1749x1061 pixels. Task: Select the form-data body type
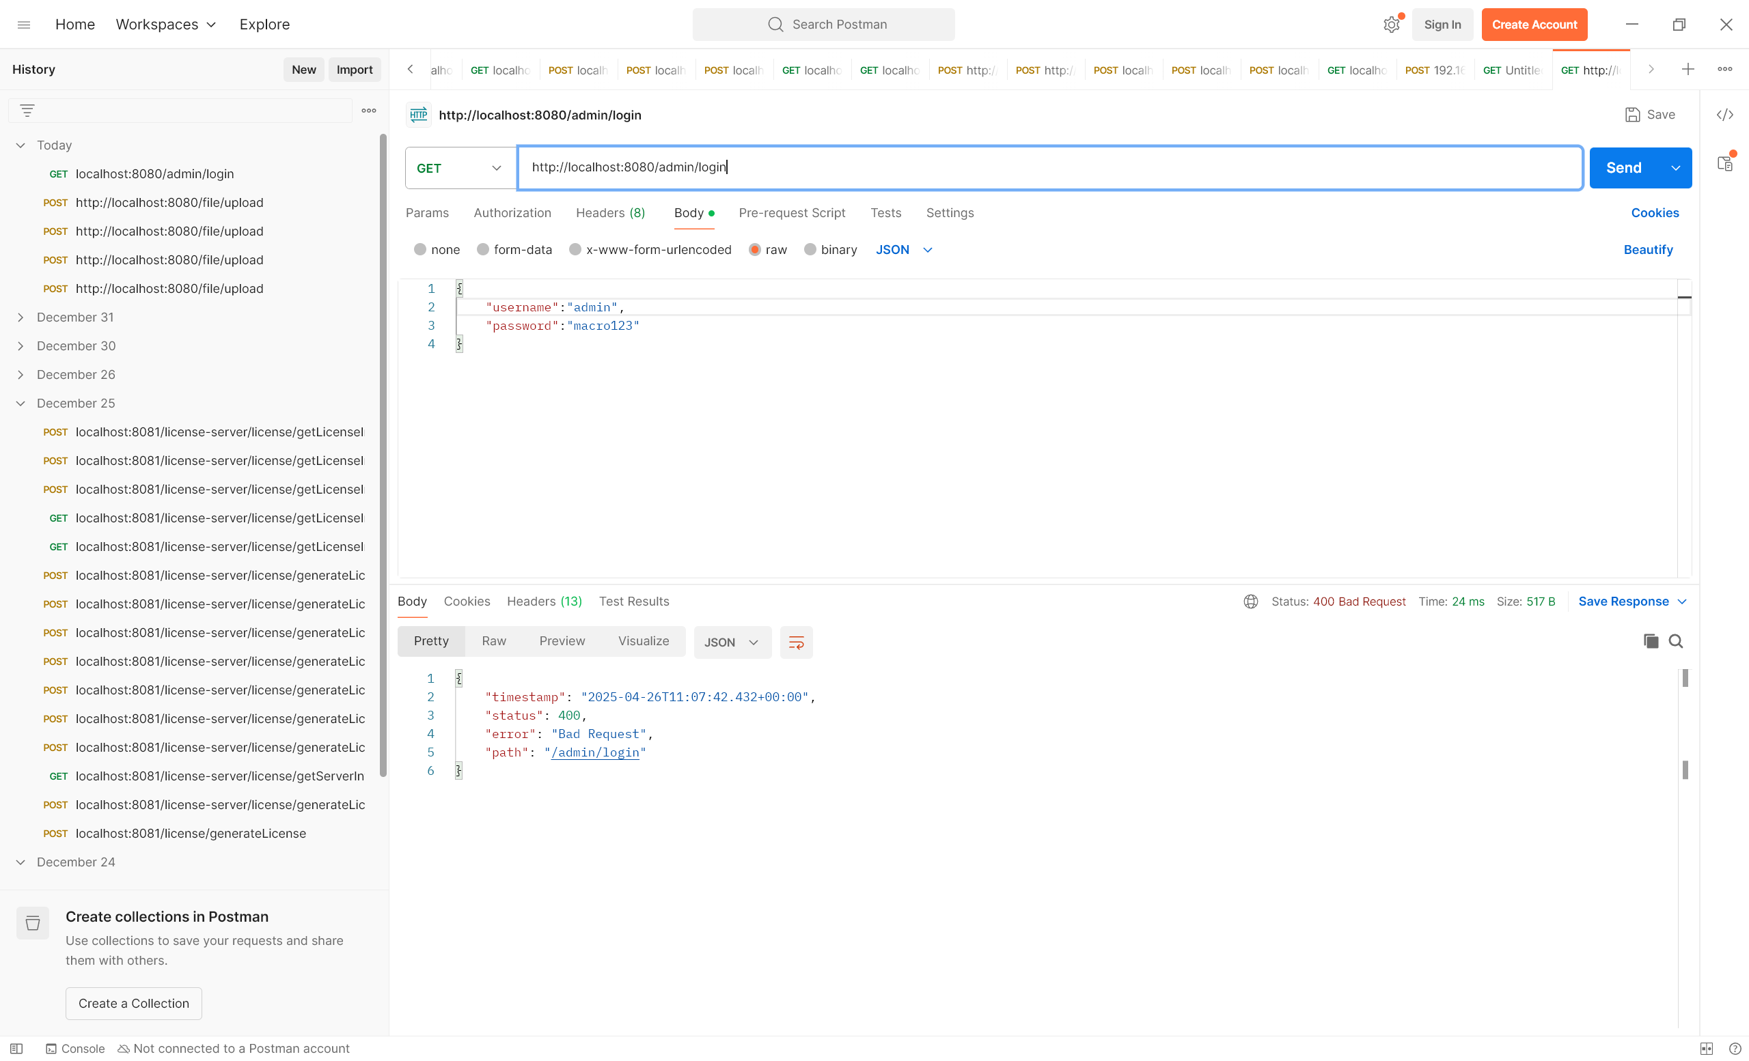click(x=482, y=250)
